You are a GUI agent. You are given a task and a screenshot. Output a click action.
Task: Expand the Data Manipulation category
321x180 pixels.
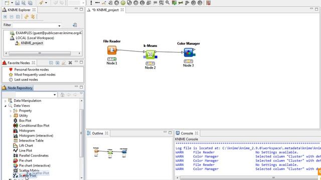6,101
